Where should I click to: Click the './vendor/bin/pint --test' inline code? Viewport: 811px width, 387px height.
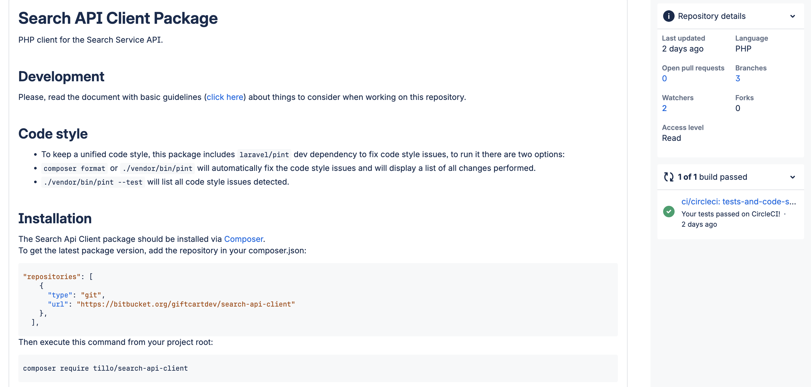click(93, 182)
